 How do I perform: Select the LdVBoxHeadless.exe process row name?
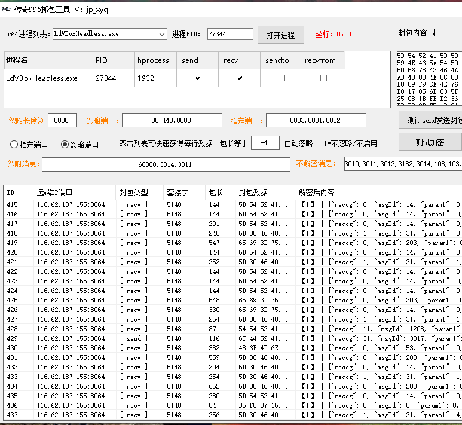[x=42, y=78]
